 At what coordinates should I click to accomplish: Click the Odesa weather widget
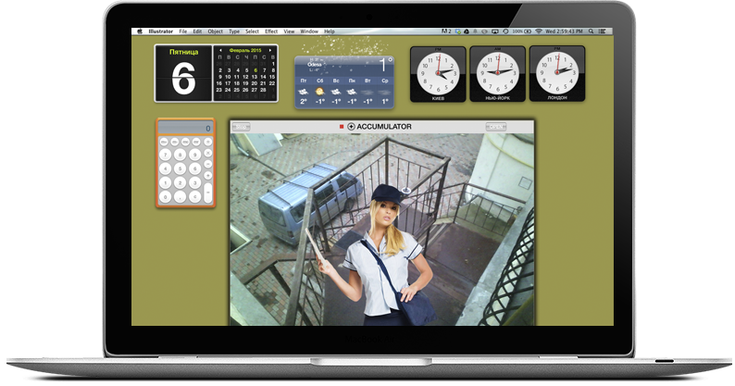point(344,82)
